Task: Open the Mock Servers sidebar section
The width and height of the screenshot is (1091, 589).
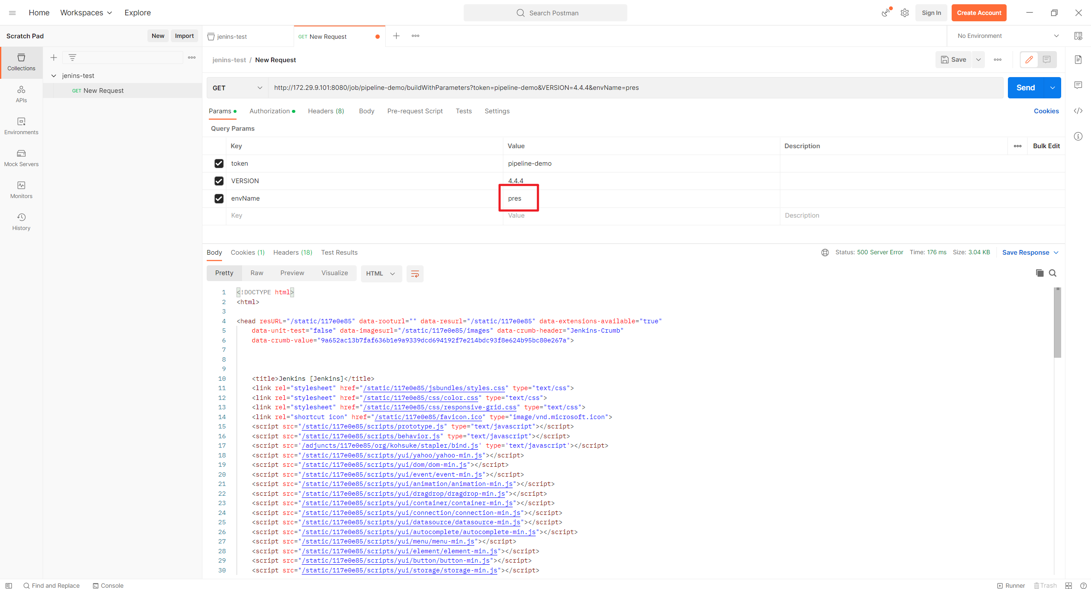Action: tap(21, 158)
